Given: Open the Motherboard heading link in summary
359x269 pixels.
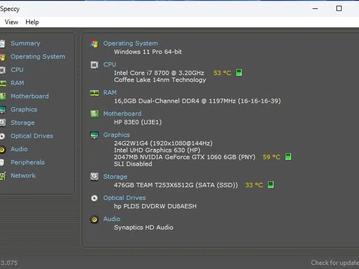Looking at the screenshot, I should coord(122,113).
